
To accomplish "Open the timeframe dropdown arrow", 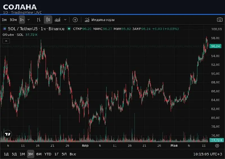I will coord(29,20).
